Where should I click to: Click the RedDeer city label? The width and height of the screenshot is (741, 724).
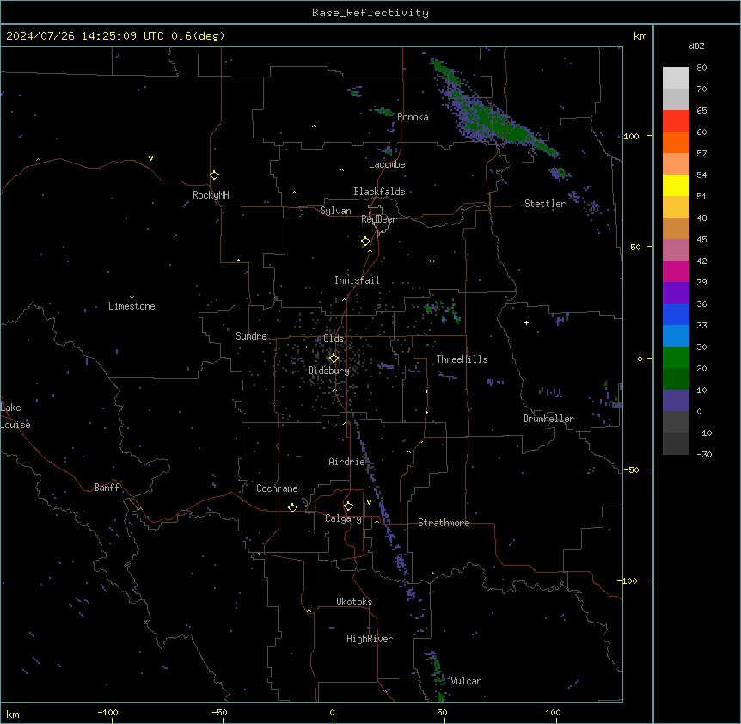(x=378, y=220)
